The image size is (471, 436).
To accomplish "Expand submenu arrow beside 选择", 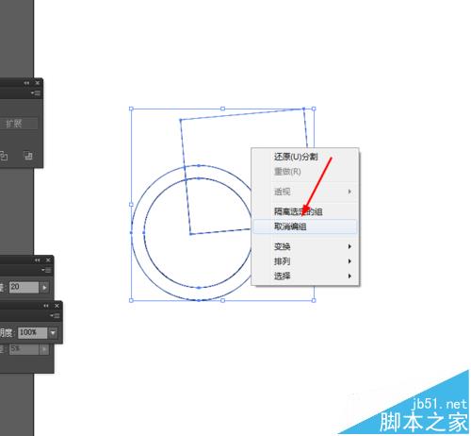I will 349,276.
